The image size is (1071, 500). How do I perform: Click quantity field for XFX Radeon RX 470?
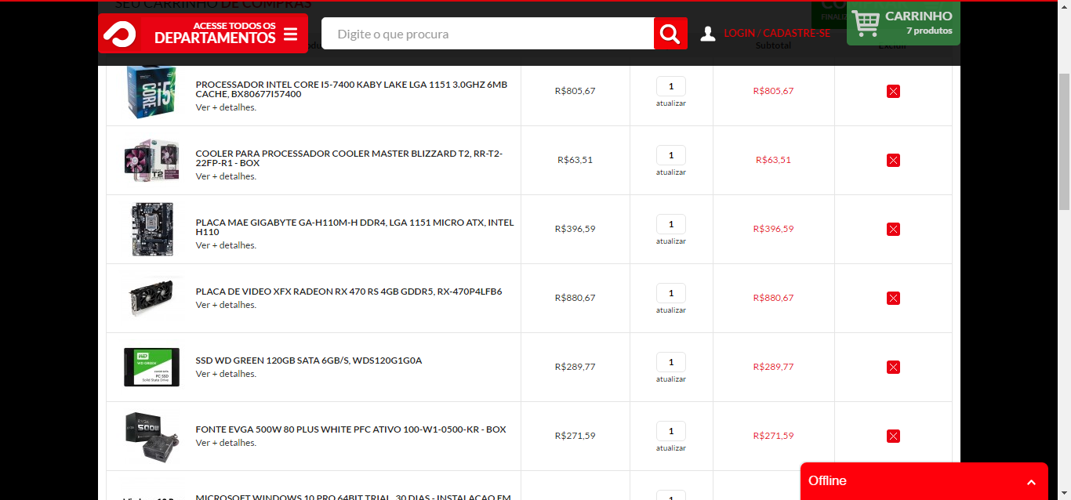click(x=671, y=293)
